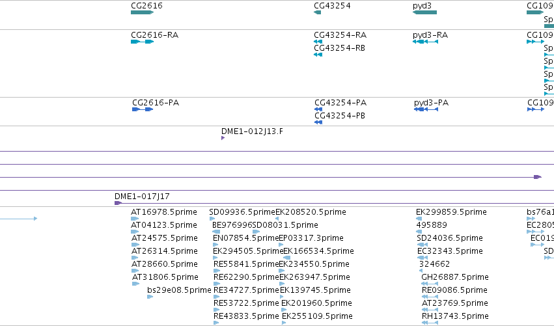Click the CG43254 gene arrow glyph
Viewport: 554px width, 326px height.
317,12
